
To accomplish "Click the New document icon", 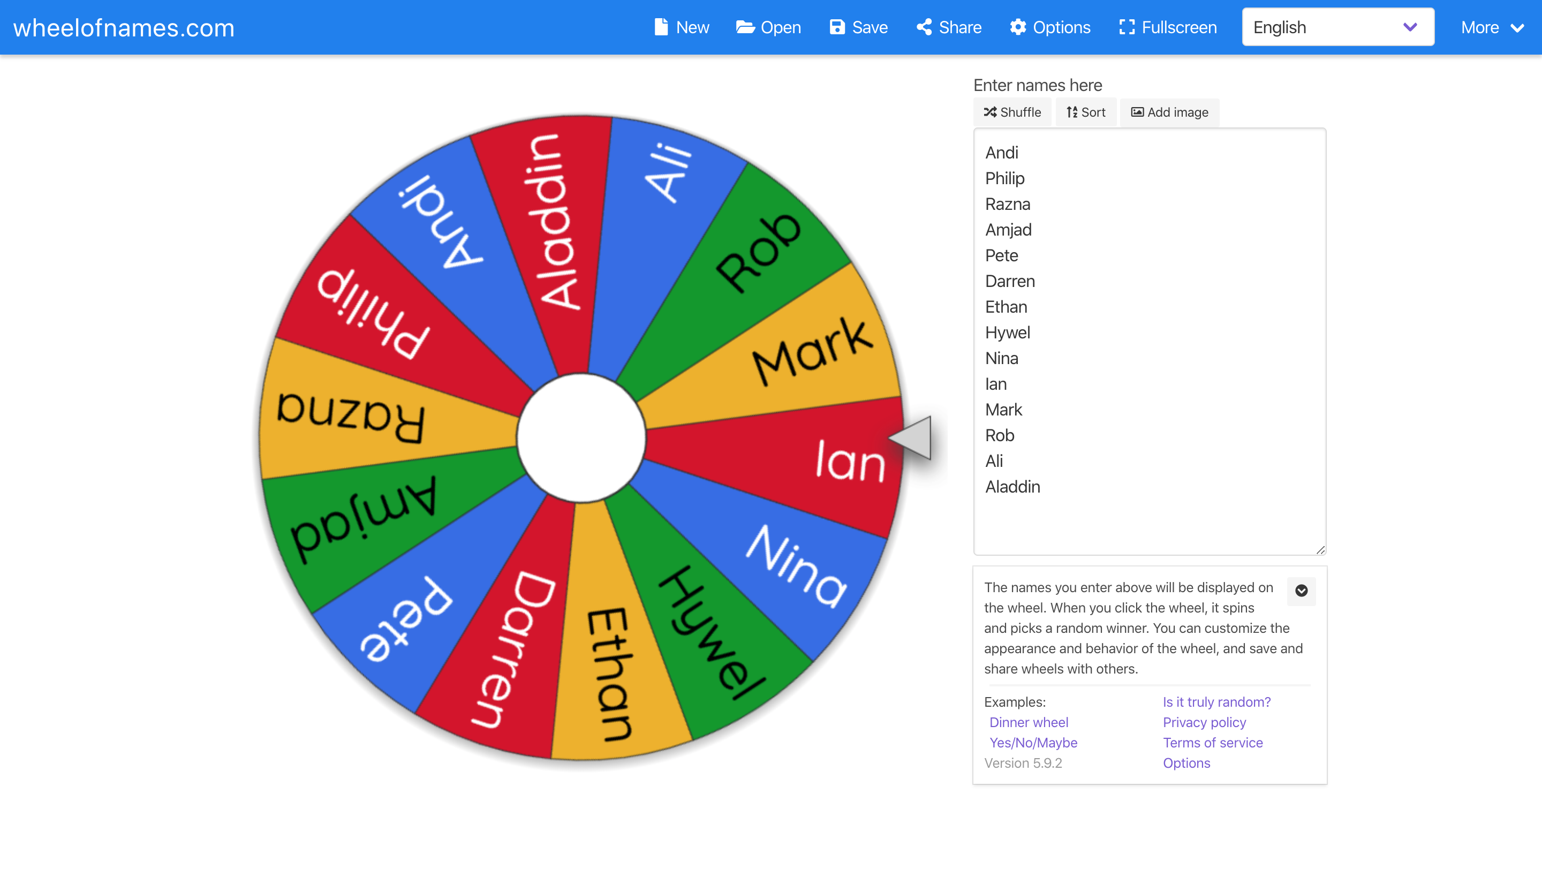I will click(659, 26).
